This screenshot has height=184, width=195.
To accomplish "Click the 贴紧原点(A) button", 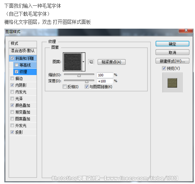I will [112, 62].
